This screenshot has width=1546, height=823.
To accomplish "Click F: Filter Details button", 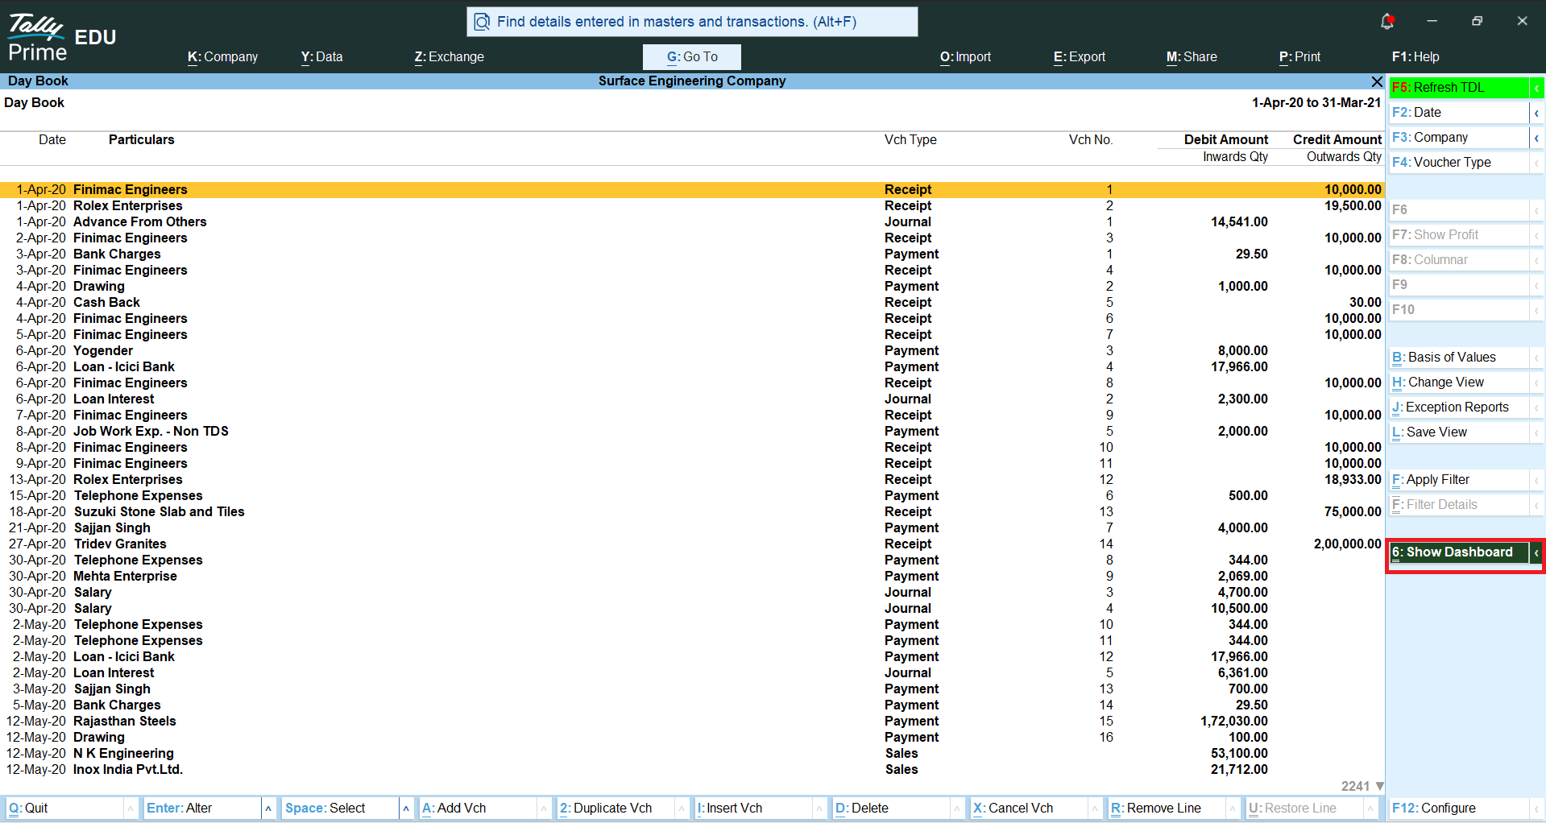I will coord(1459,505).
